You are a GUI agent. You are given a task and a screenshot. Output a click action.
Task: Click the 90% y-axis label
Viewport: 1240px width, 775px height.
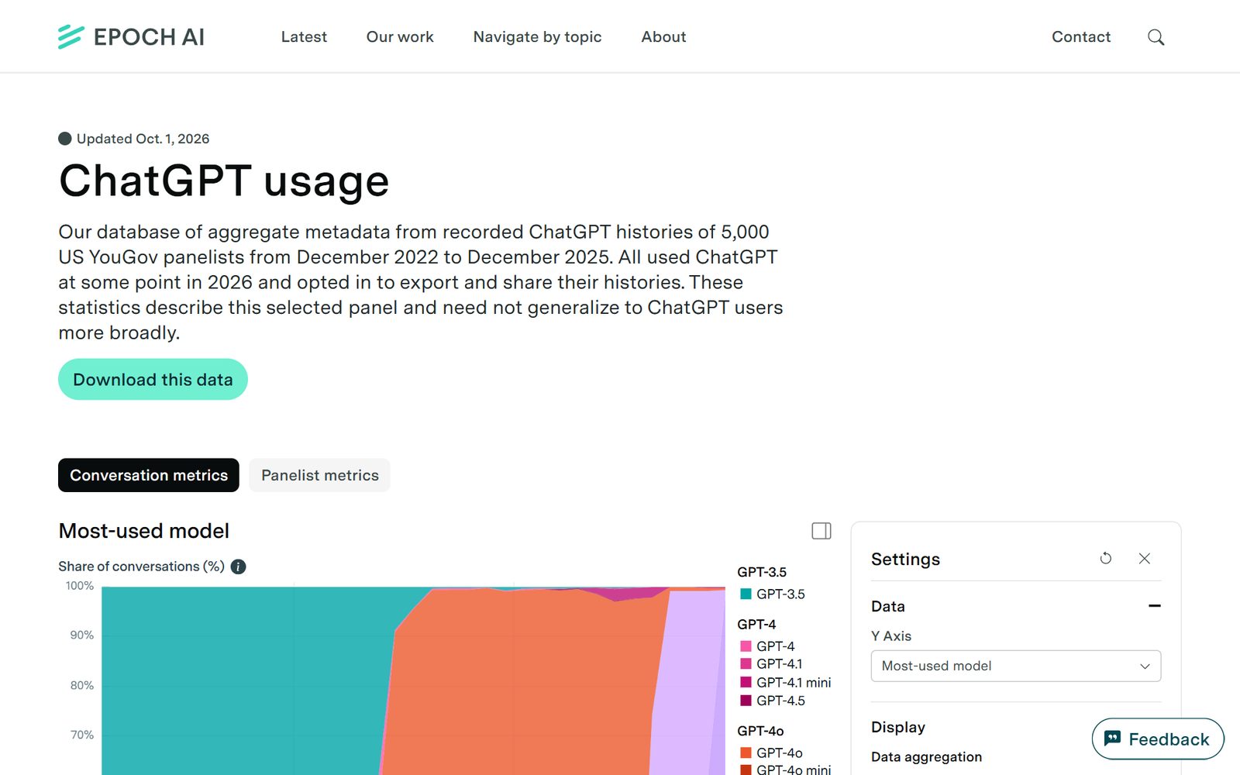(81, 635)
